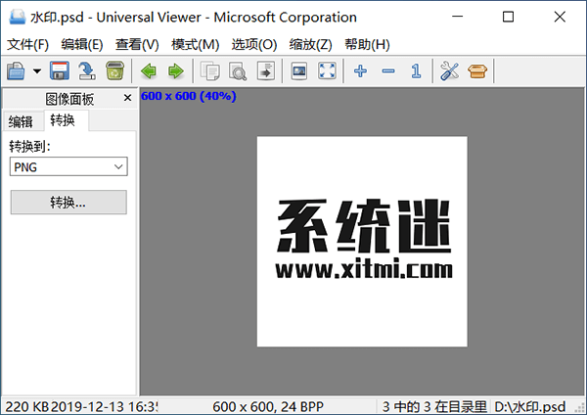The height and width of the screenshot is (415, 587).
Task: Go to next file with right arrow
Action: [175, 70]
